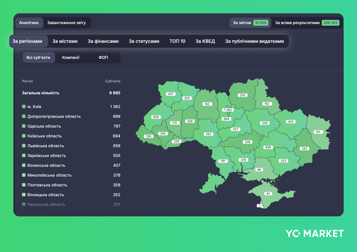
Task: Open the Аналітика tab
Action: (x=29, y=23)
